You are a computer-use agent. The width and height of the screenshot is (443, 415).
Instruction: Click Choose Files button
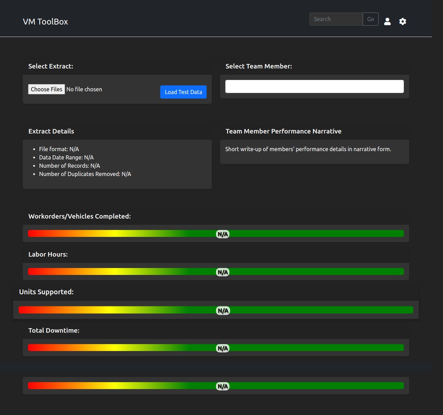(46, 89)
